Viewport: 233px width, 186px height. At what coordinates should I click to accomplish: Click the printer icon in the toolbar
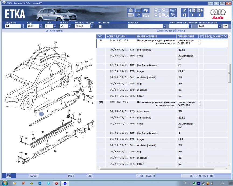[x=130, y=10]
